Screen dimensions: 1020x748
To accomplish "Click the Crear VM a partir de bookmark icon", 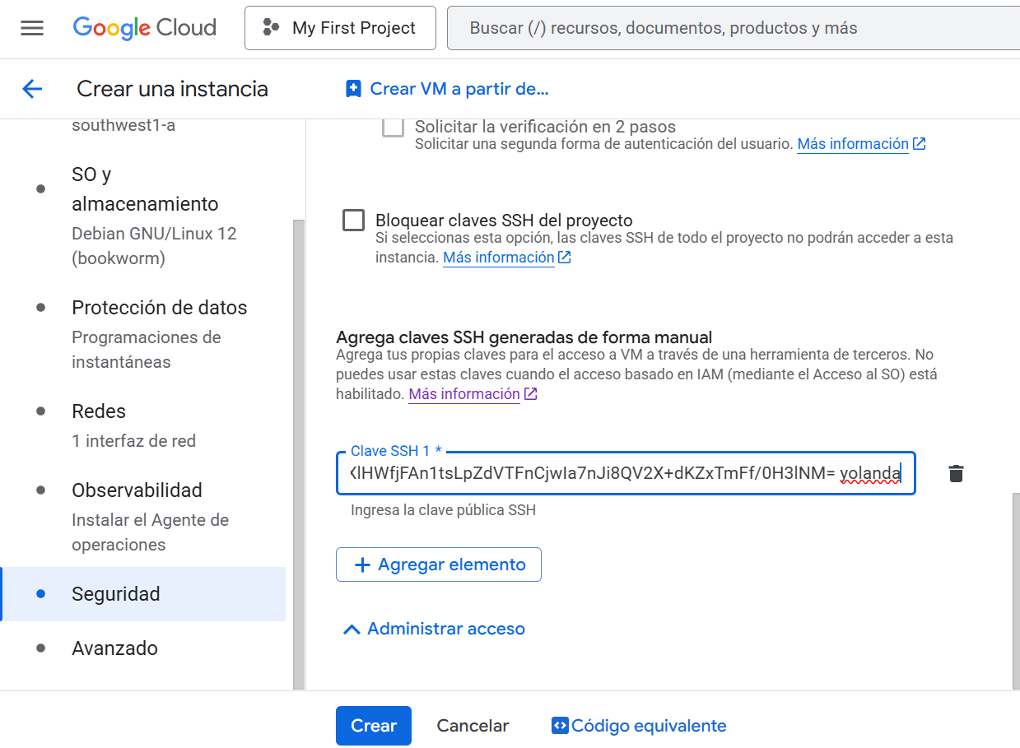I will [353, 89].
